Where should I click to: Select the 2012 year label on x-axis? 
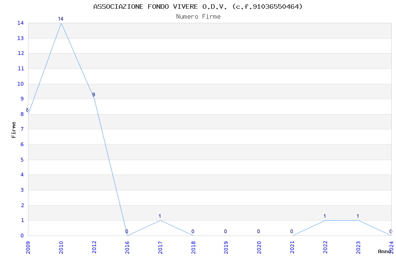[x=94, y=247]
